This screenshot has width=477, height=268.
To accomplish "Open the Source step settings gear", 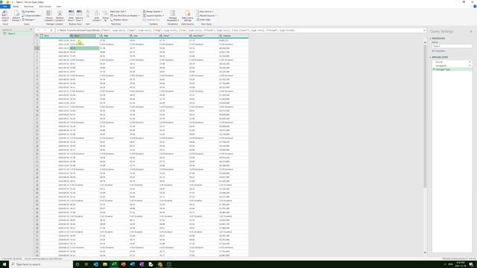I will pos(470,62).
